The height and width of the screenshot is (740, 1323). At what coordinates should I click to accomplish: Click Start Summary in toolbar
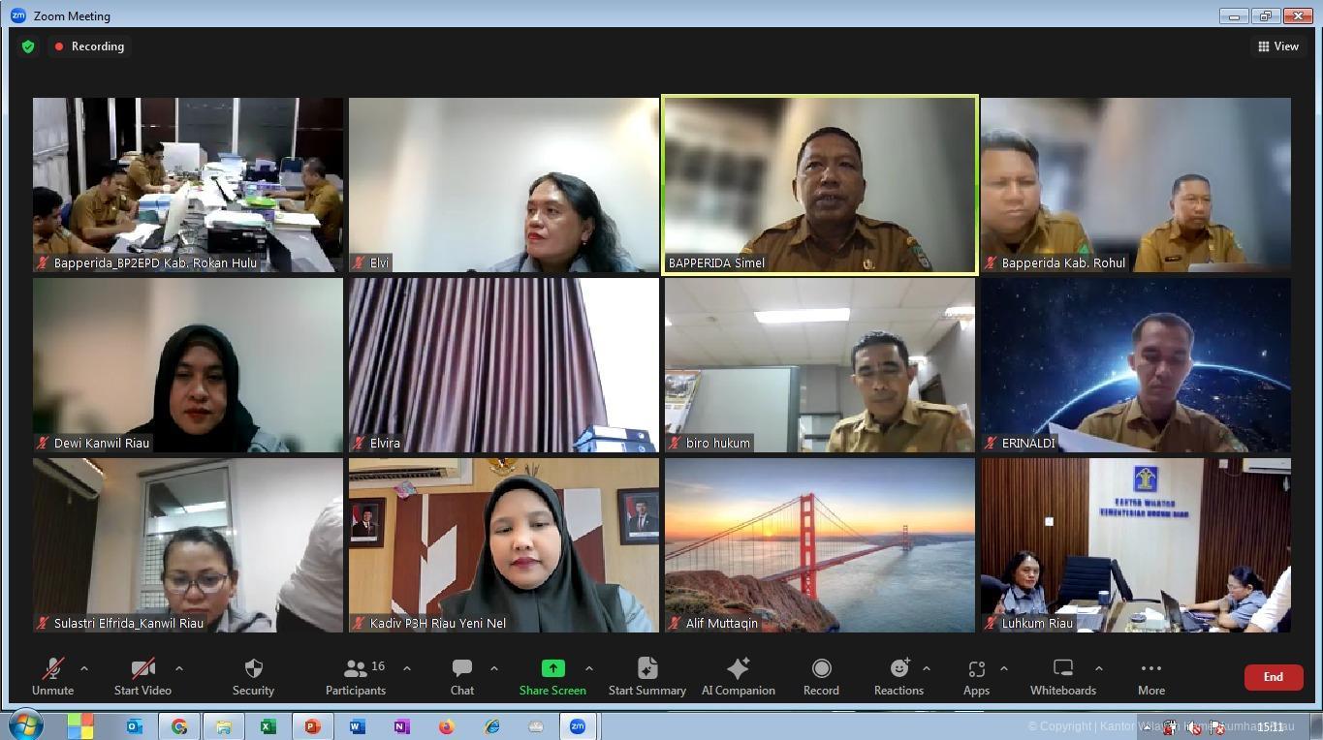click(646, 677)
